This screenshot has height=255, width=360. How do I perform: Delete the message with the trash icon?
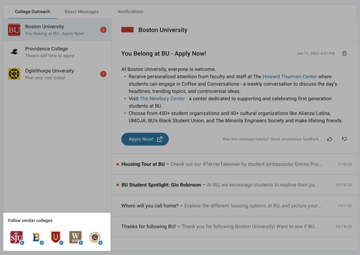click(x=344, y=53)
